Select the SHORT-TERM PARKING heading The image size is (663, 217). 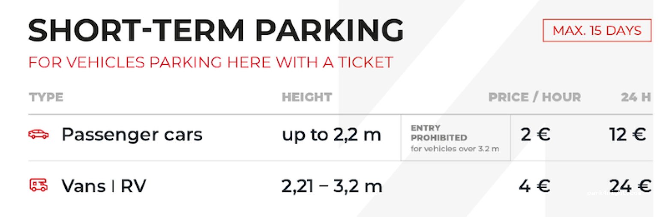pyautogui.click(x=216, y=31)
